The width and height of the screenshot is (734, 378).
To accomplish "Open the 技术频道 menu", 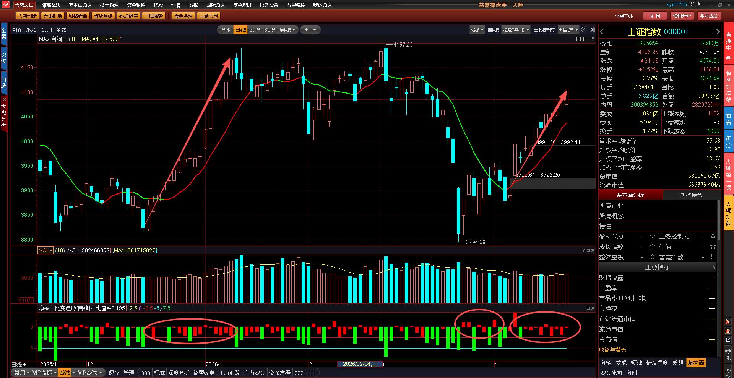I will [109, 5].
